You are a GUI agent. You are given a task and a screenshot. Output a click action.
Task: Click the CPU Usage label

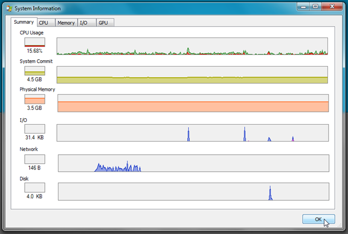[x=32, y=33]
